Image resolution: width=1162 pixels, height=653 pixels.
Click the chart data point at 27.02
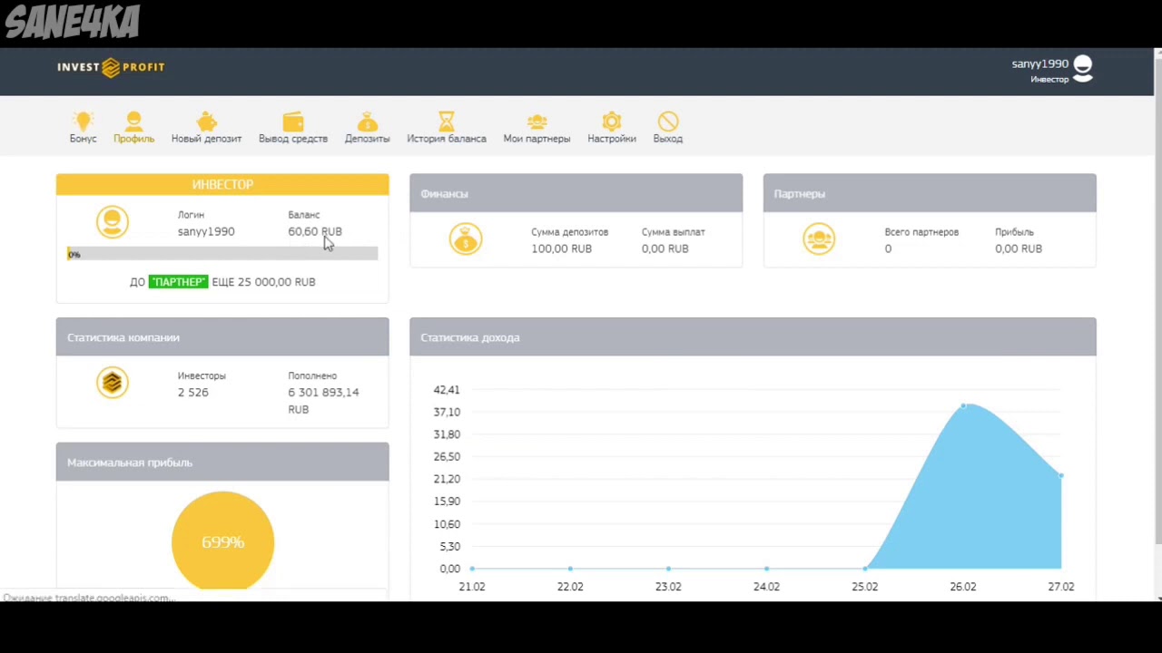(x=1060, y=475)
